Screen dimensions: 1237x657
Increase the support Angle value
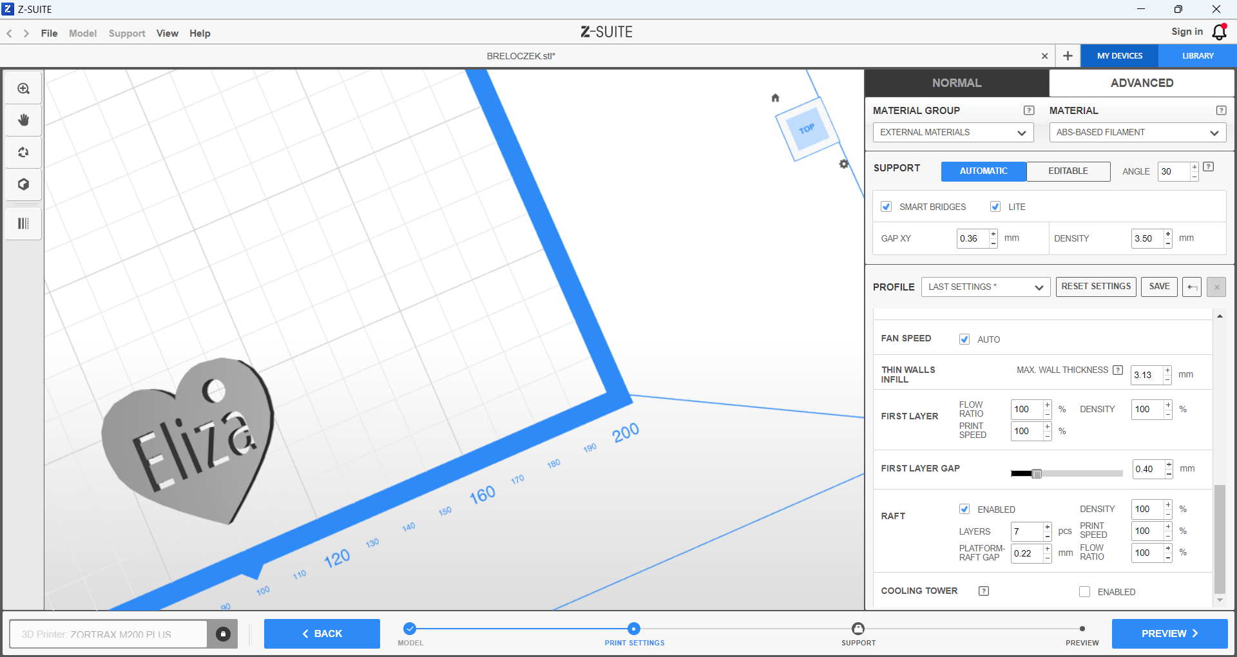pyautogui.click(x=1194, y=167)
